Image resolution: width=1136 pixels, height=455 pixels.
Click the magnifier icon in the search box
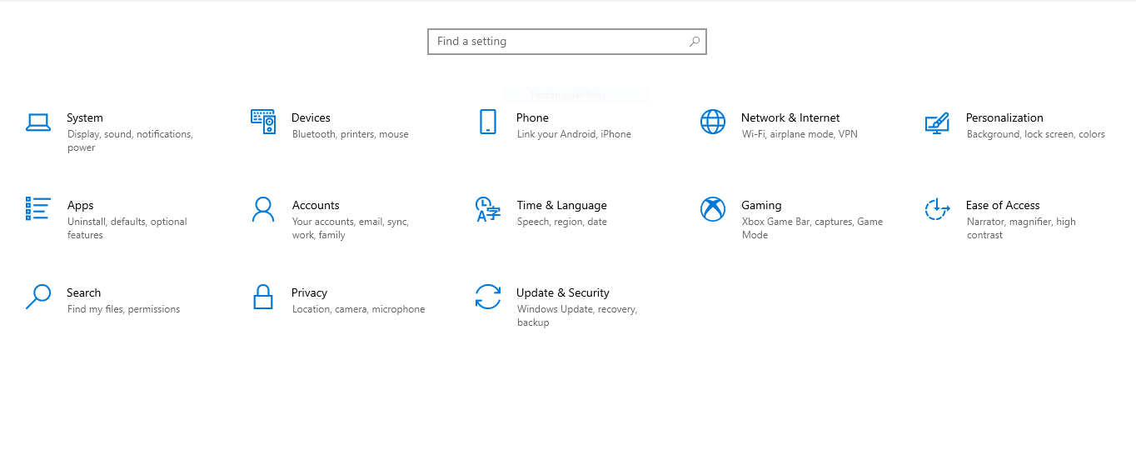[695, 41]
